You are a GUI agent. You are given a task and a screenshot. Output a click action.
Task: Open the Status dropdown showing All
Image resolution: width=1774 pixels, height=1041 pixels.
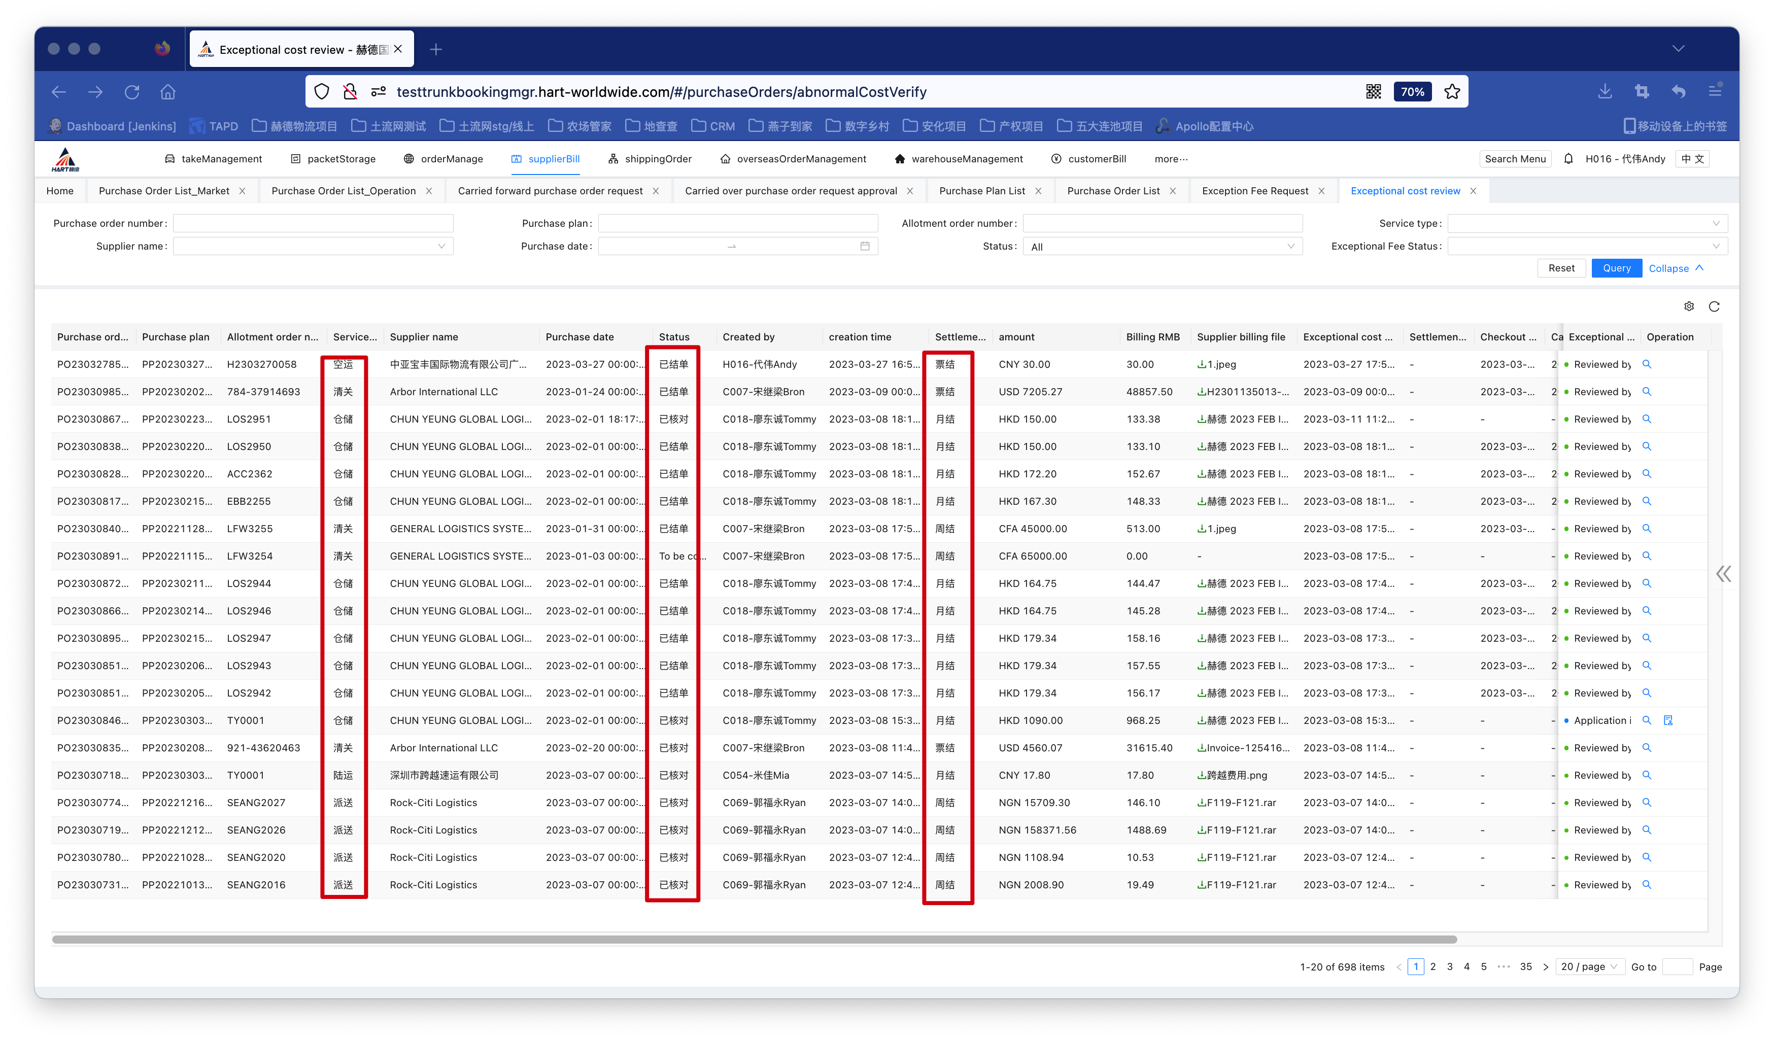tap(1162, 247)
